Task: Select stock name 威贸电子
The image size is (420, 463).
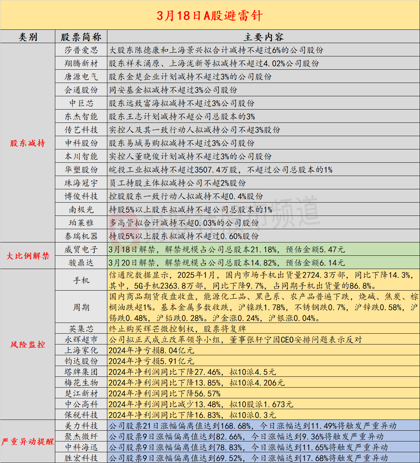Action: pyautogui.click(x=81, y=249)
